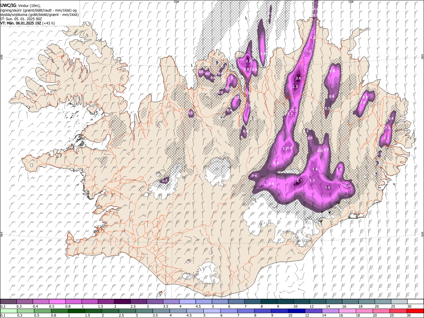Click the 1.4 precipitation value on the map
Screen dimensions: 424x318
click(290, 148)
